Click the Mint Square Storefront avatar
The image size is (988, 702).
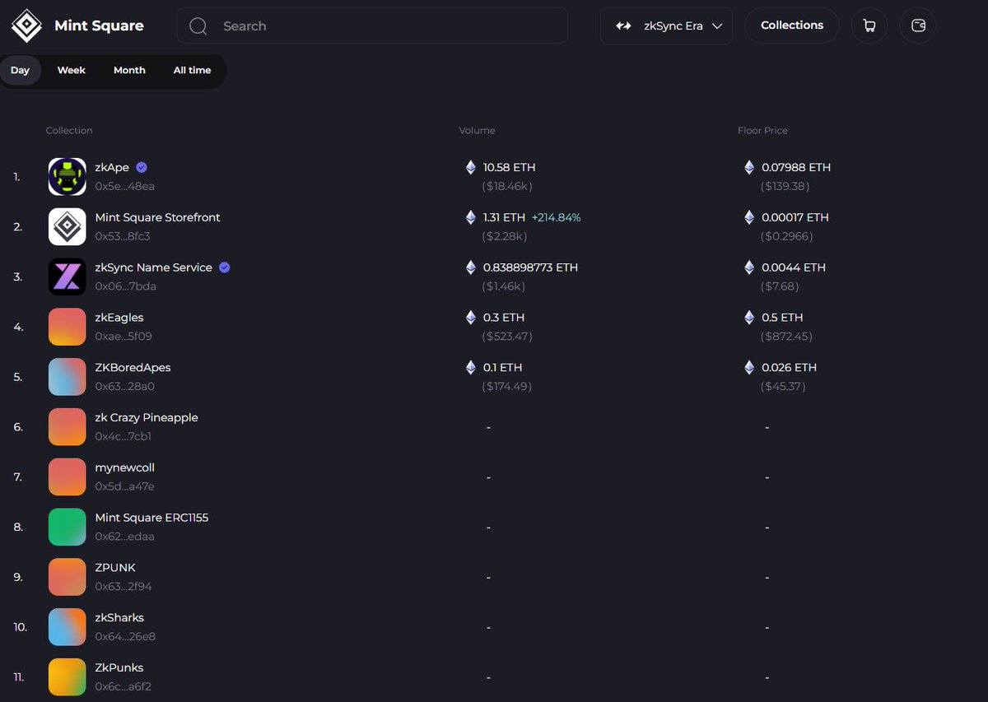[68, 227]
